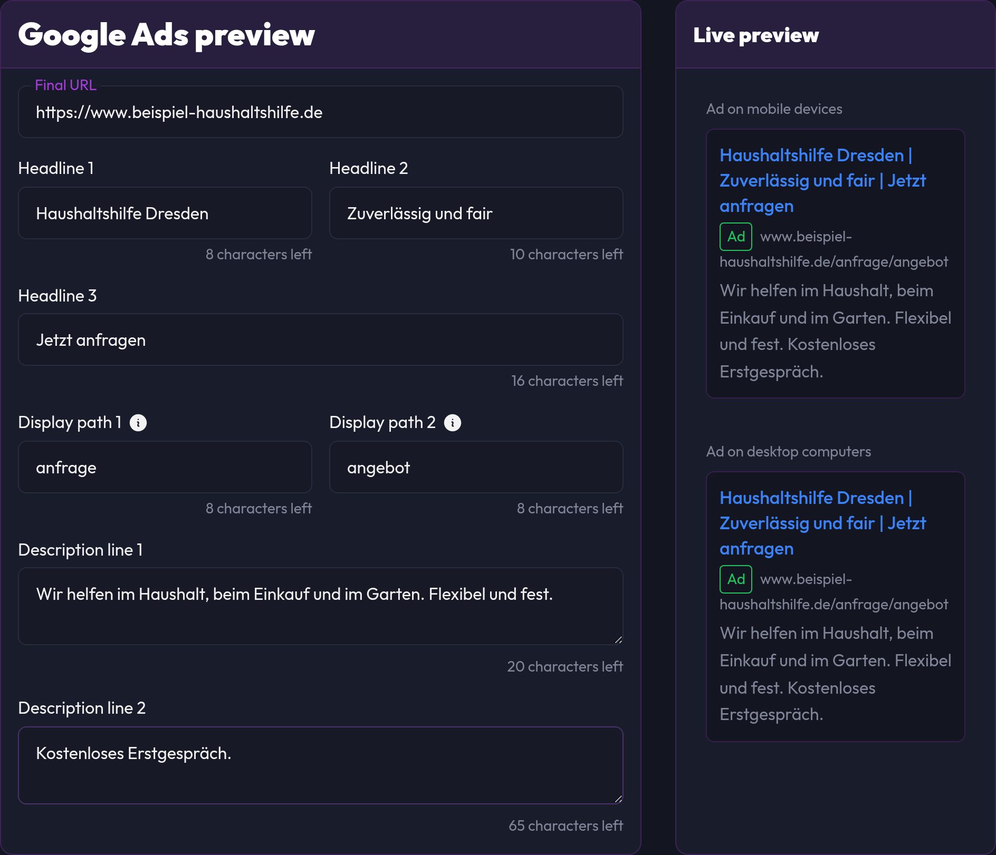Screen dimensions: 996x855
Task: Click the Display path 1 'anfrage' field
Action: [165, 467]
